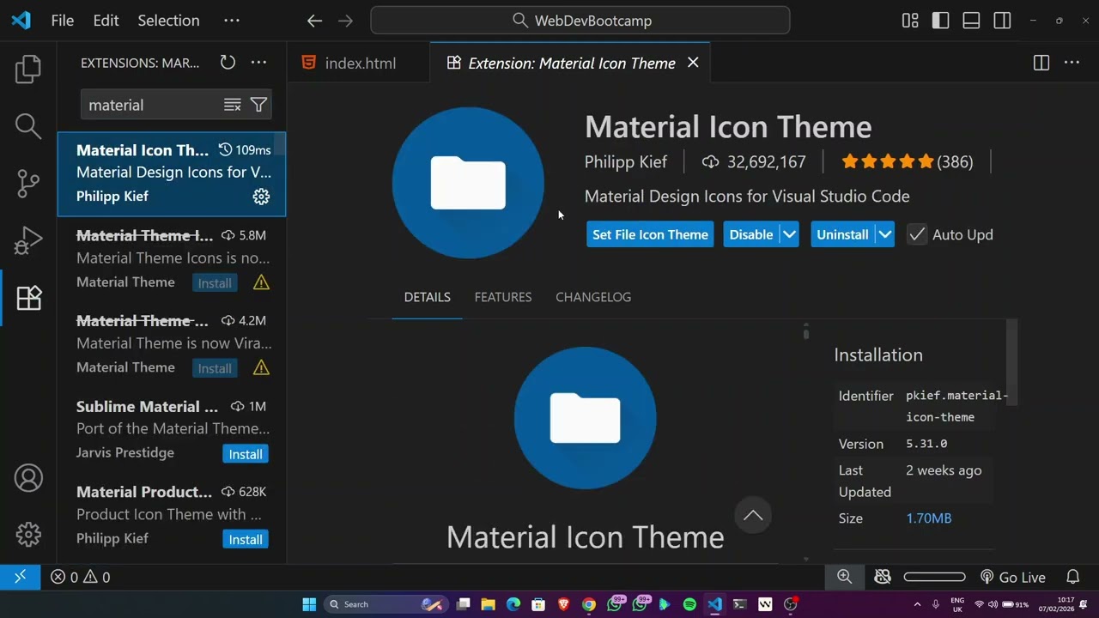Open the File menu

pos(63,21)
